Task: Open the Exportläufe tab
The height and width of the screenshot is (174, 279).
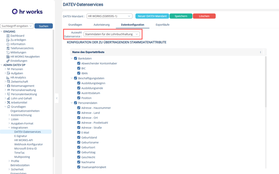Action: (162, 25)
